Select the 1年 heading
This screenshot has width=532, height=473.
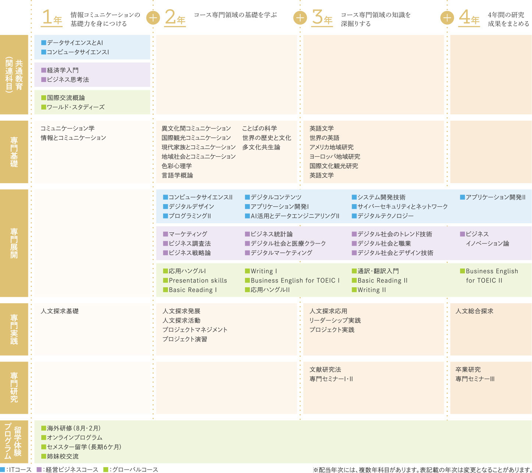(52, 18)
